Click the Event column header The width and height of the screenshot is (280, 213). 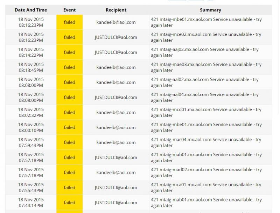pyautogui.click(x=69, y=10)
